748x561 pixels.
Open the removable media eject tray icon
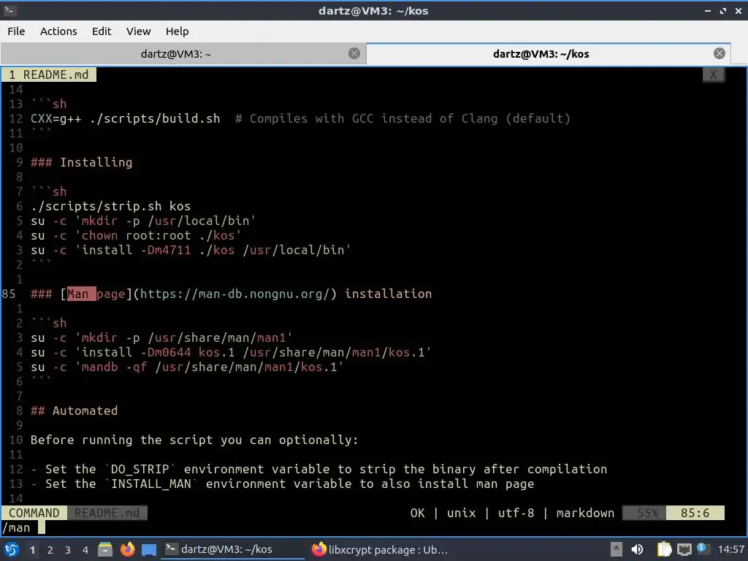616,549
